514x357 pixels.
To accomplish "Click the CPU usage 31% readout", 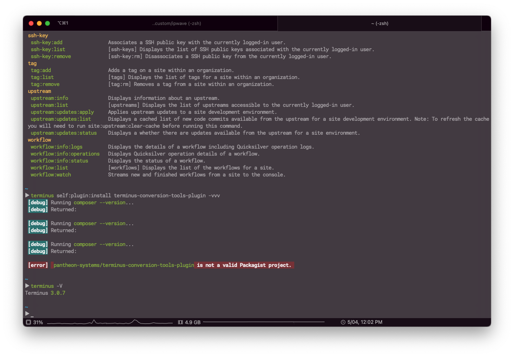I will tap(38, 322).
